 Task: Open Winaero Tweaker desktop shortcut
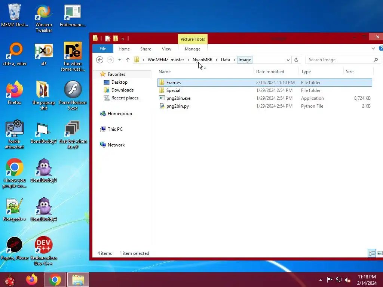[43, 18]
